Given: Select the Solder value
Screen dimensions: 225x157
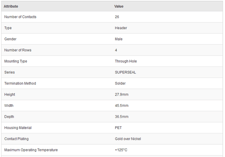Looking at the screenshot, I should pos(120,83).
